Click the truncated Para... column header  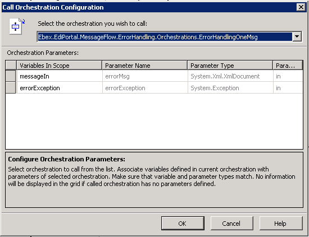pos(288,66)
